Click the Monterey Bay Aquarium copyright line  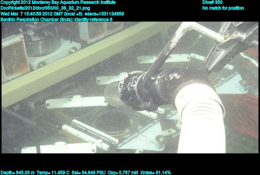[x=58, y=3]
